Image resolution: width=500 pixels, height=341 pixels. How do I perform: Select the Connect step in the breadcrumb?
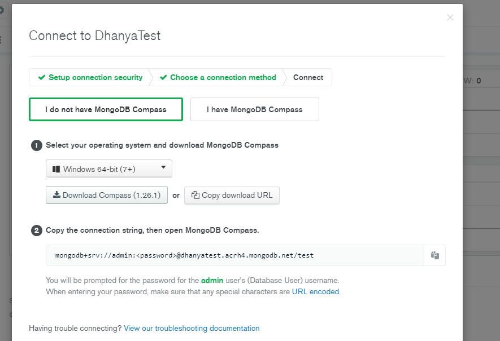click(308, 78)
